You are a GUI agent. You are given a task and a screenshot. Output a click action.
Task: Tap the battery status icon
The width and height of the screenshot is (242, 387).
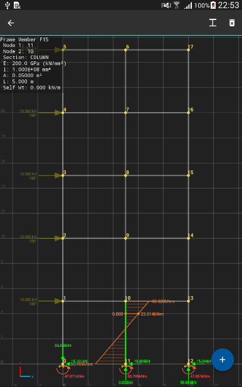(213, 5)
